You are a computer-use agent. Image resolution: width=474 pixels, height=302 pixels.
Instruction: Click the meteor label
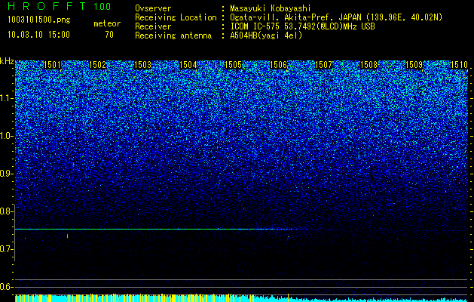point(107,23)
